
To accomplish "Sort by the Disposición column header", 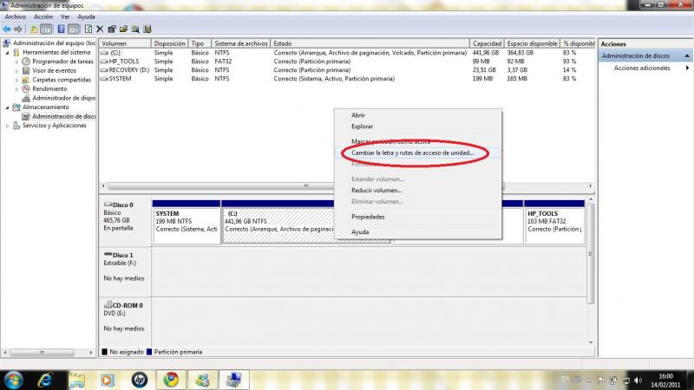I will (x=169, y=43).
